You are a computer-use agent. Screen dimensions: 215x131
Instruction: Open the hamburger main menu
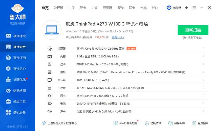click(x=194, y=8)
